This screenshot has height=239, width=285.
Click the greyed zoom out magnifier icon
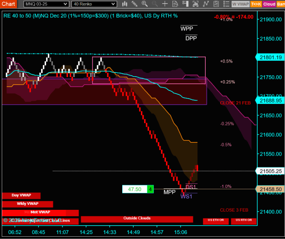pos(155,4)
